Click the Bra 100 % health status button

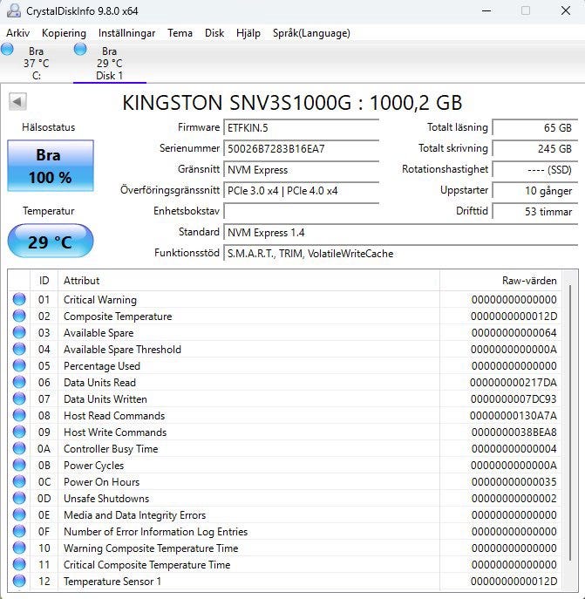coord(50,166)
